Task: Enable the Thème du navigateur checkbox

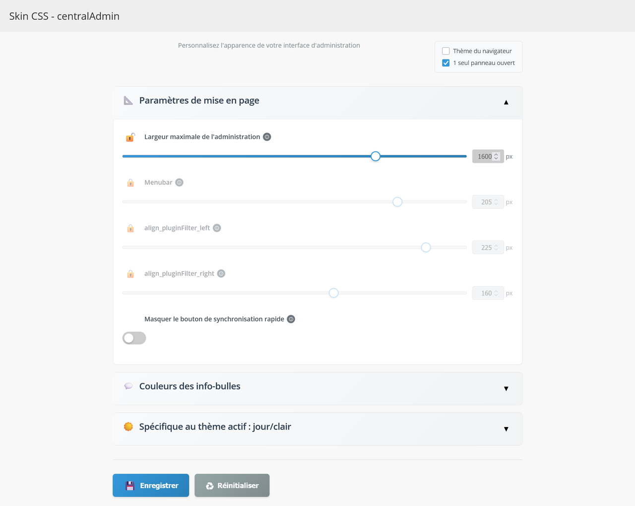Action: click(446, 51)
